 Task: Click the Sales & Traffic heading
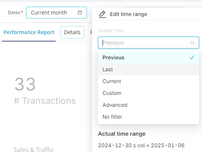pos(34,149)
